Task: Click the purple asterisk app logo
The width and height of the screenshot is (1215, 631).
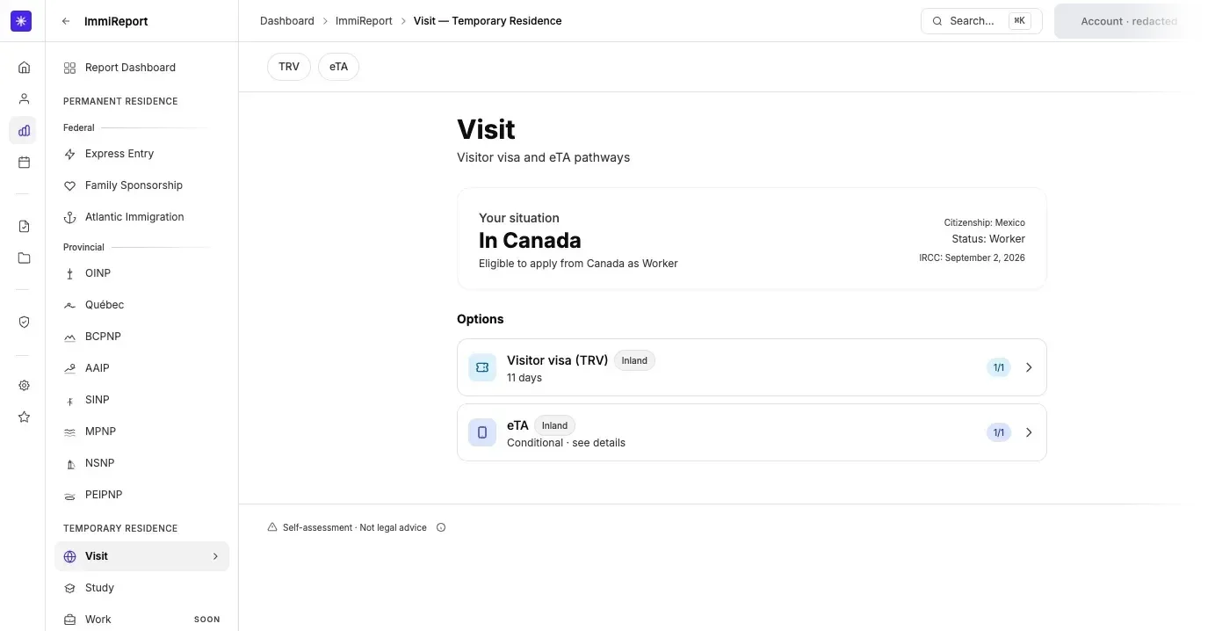Action: pyautogui.click(x=21, y=21)
